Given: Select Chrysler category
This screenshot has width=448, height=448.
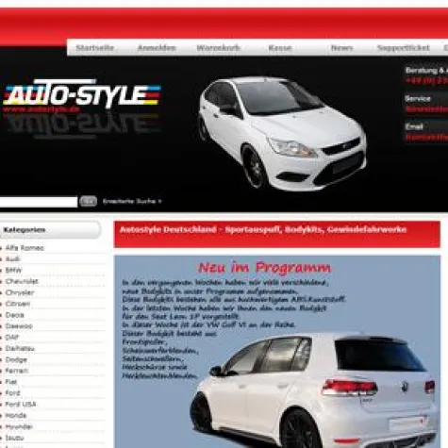Looking at the screenshot, I should (20, 292).
